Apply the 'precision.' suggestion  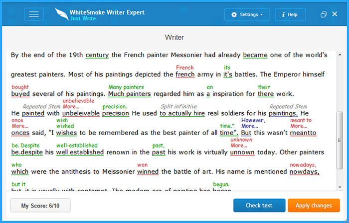click(114, 106)
